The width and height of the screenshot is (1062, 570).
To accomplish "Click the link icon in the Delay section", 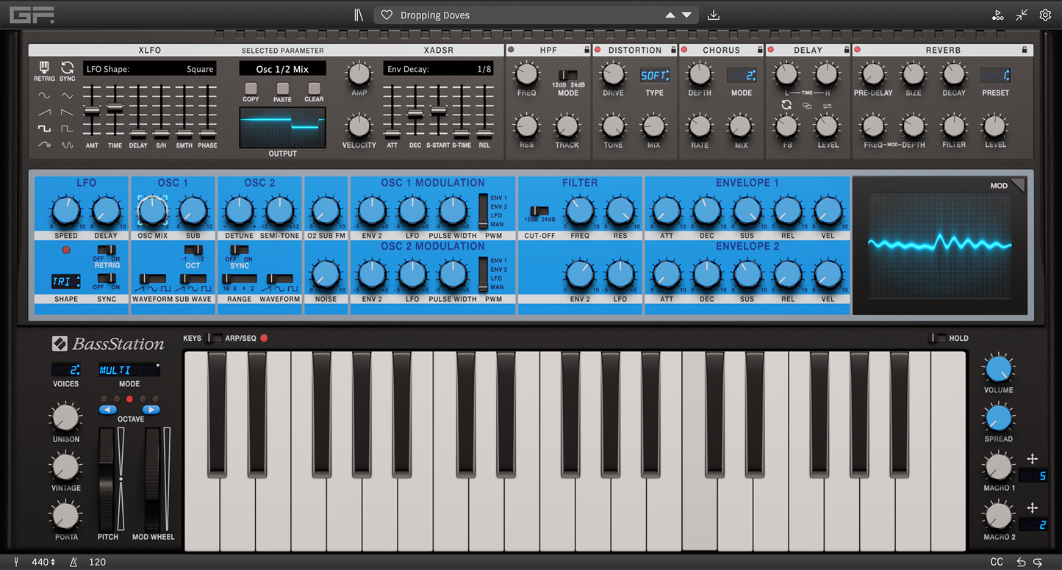I will point(807,106).
